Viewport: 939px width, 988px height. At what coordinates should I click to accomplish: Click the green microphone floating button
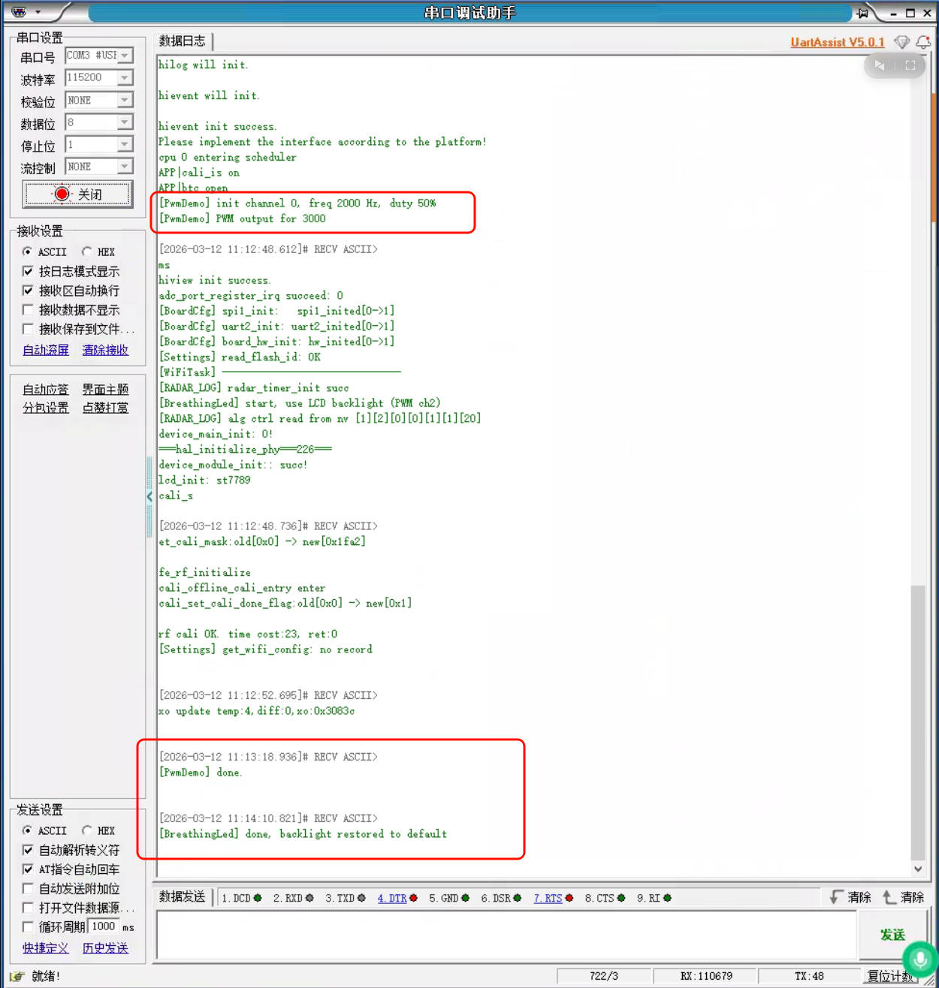[x=919, y=959]
